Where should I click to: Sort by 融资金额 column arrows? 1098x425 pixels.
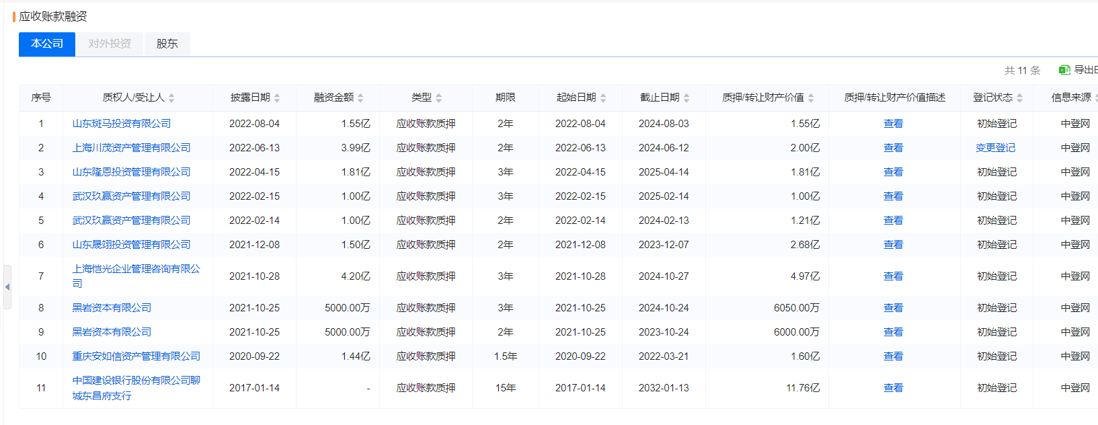click(360, 98)
